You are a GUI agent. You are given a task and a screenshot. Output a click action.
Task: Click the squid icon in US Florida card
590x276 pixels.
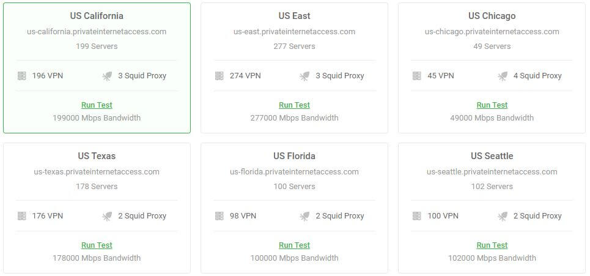click(305, 217)
